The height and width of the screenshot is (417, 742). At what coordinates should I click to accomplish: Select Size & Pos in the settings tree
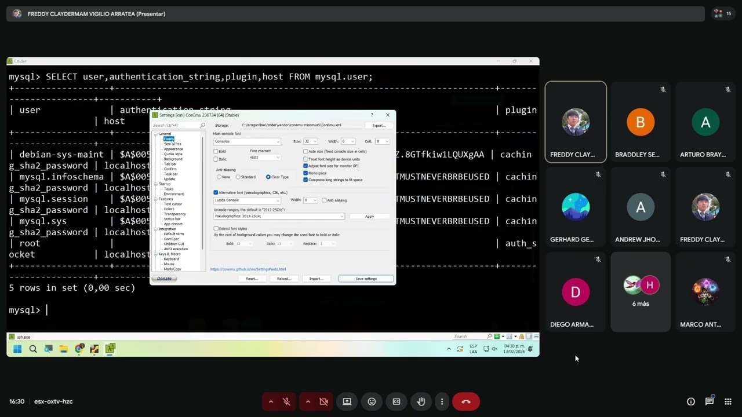tap(172, 144)
